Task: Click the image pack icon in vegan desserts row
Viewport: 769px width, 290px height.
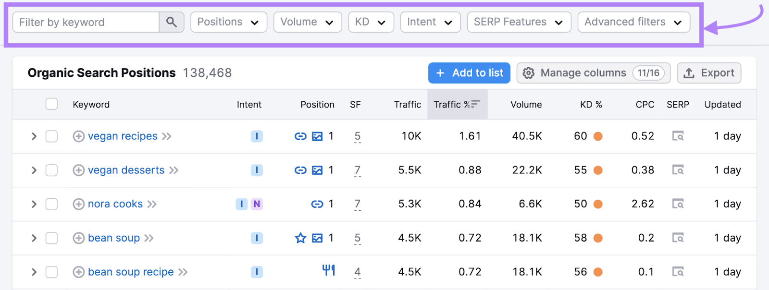Action: (x=317, y=170)
